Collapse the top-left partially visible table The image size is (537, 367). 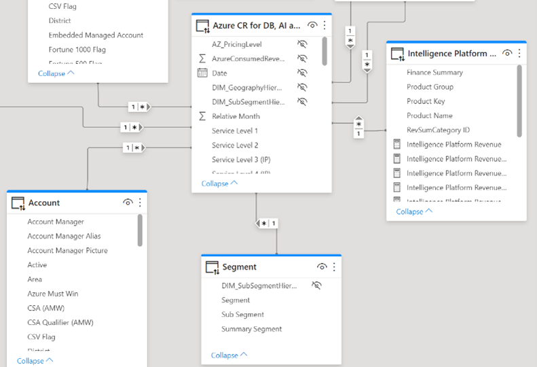(x=56, y=73)
